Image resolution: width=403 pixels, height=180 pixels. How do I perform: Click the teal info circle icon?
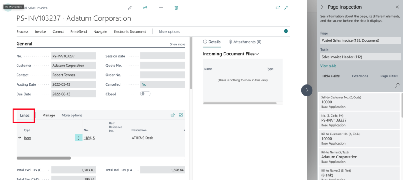(286, 31)
